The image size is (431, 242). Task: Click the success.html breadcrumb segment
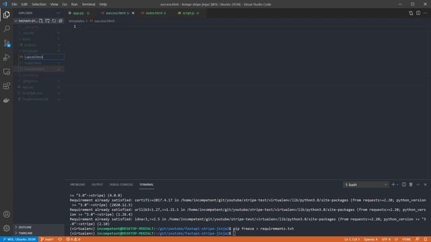tap(104, 21)
